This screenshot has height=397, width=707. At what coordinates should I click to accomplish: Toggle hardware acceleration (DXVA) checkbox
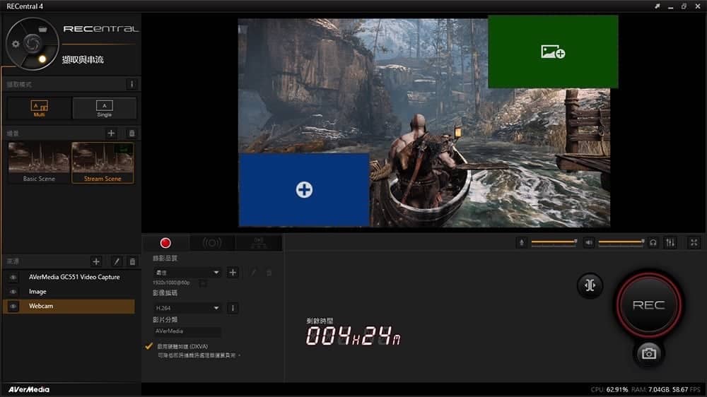[x=148, y=346]
